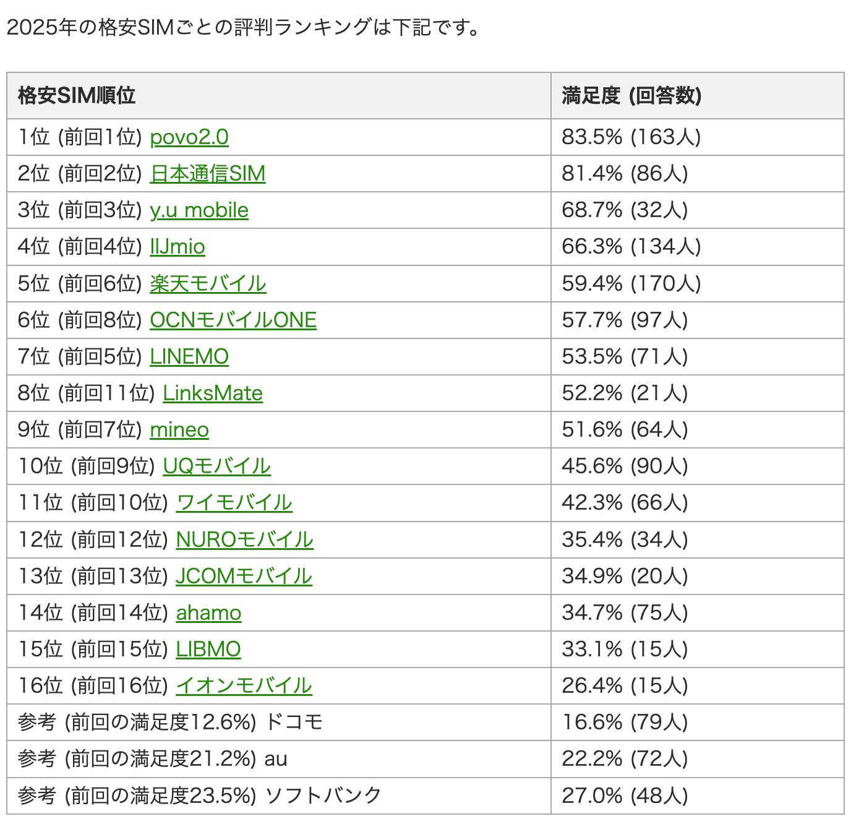Screen dimensions: 851x824
Task: Click the 8位 (前回11位) rank text
Action: click(x=87, y=393)
